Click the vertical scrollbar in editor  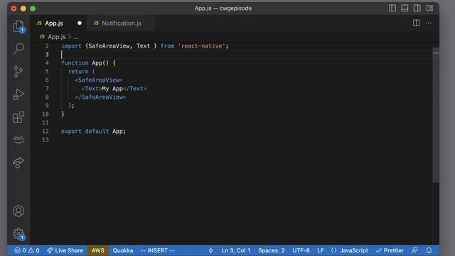coord(436,115)
